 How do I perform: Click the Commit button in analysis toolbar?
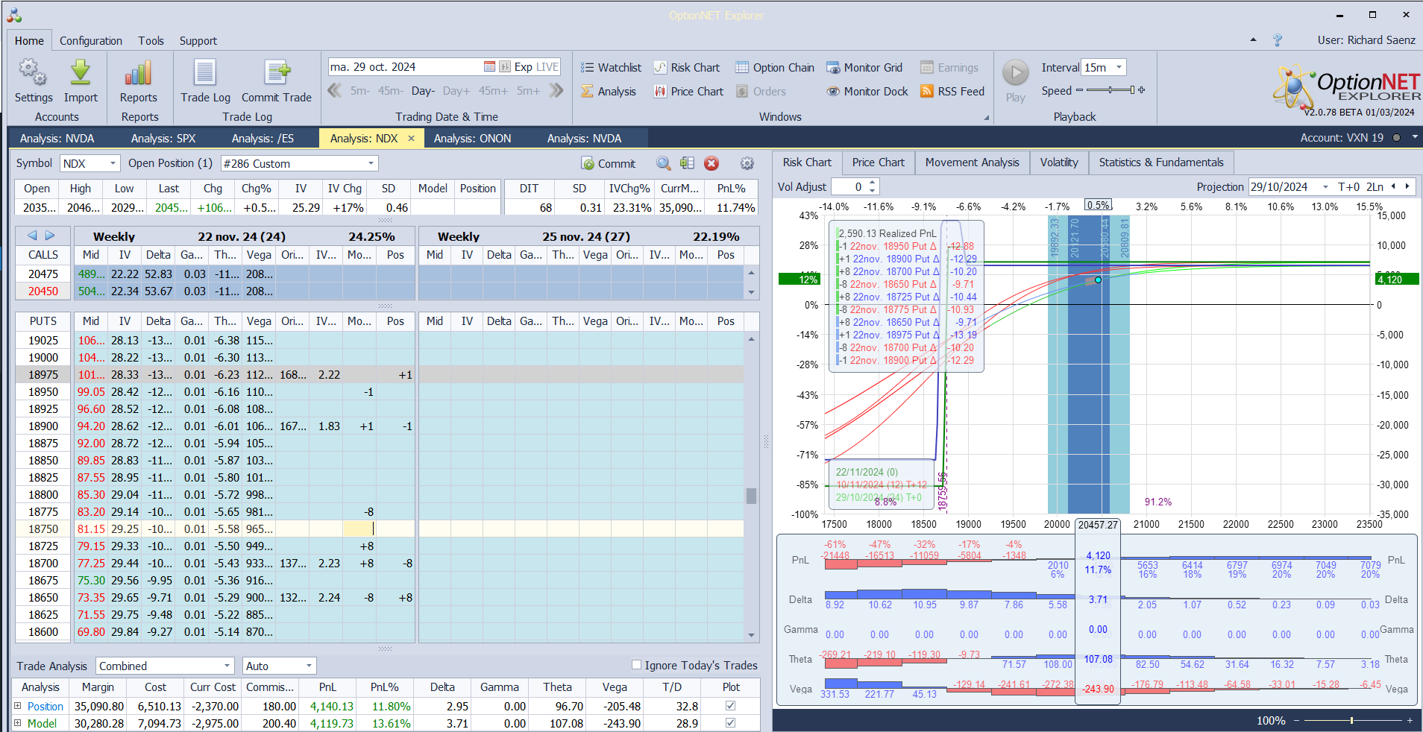click(x=609, y=163)
